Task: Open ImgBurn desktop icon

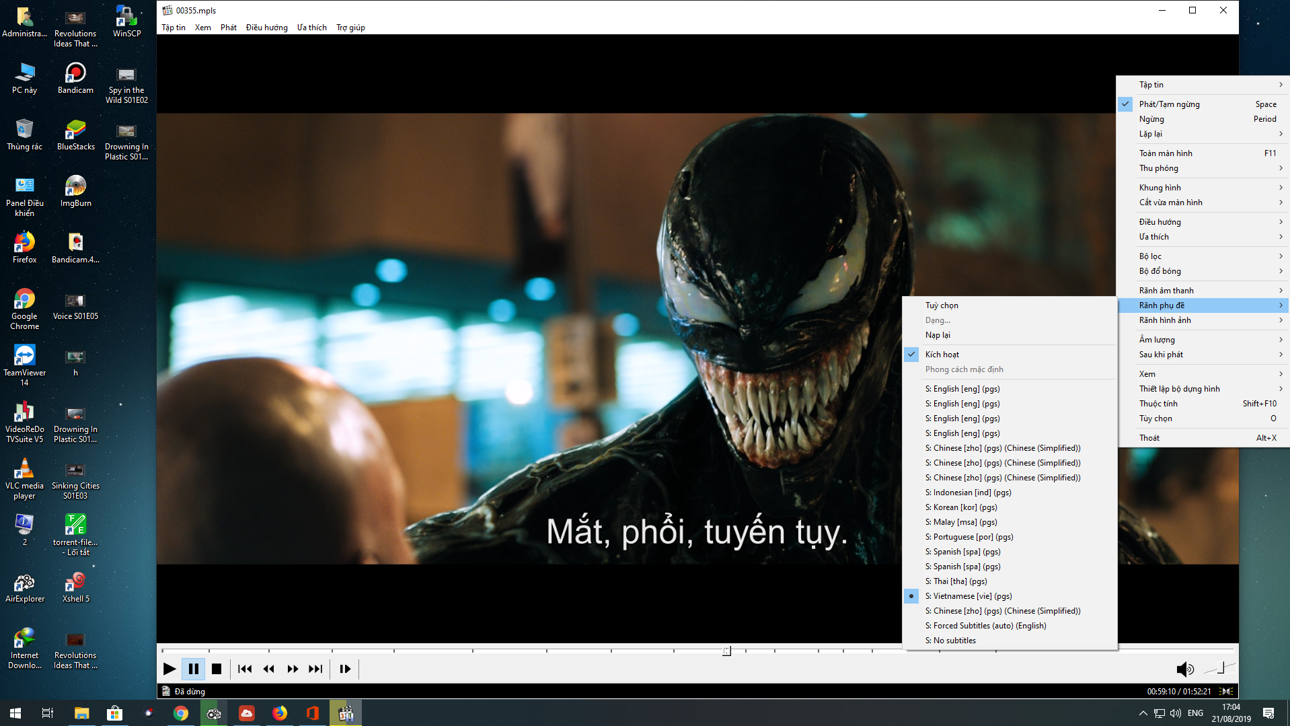Action: 75,192
